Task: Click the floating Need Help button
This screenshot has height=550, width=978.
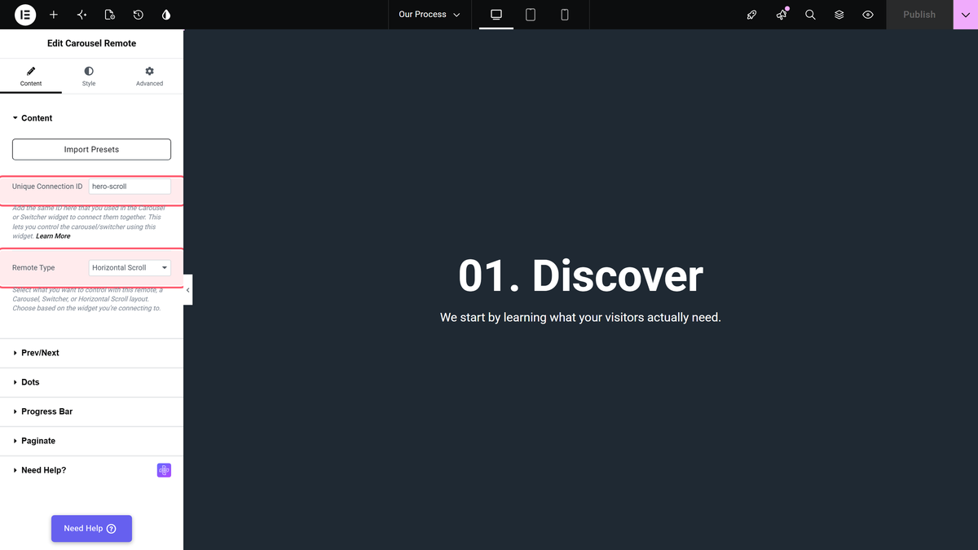Action: (91, 529)
